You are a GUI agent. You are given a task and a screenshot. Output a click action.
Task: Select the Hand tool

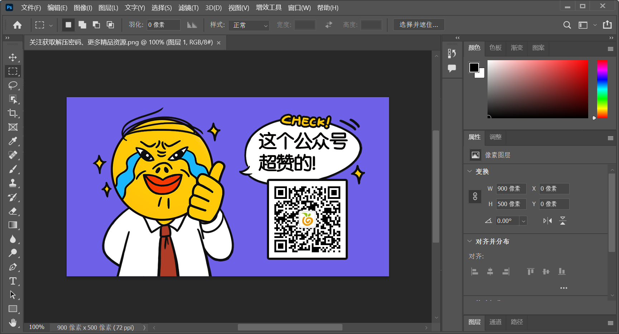13,323
